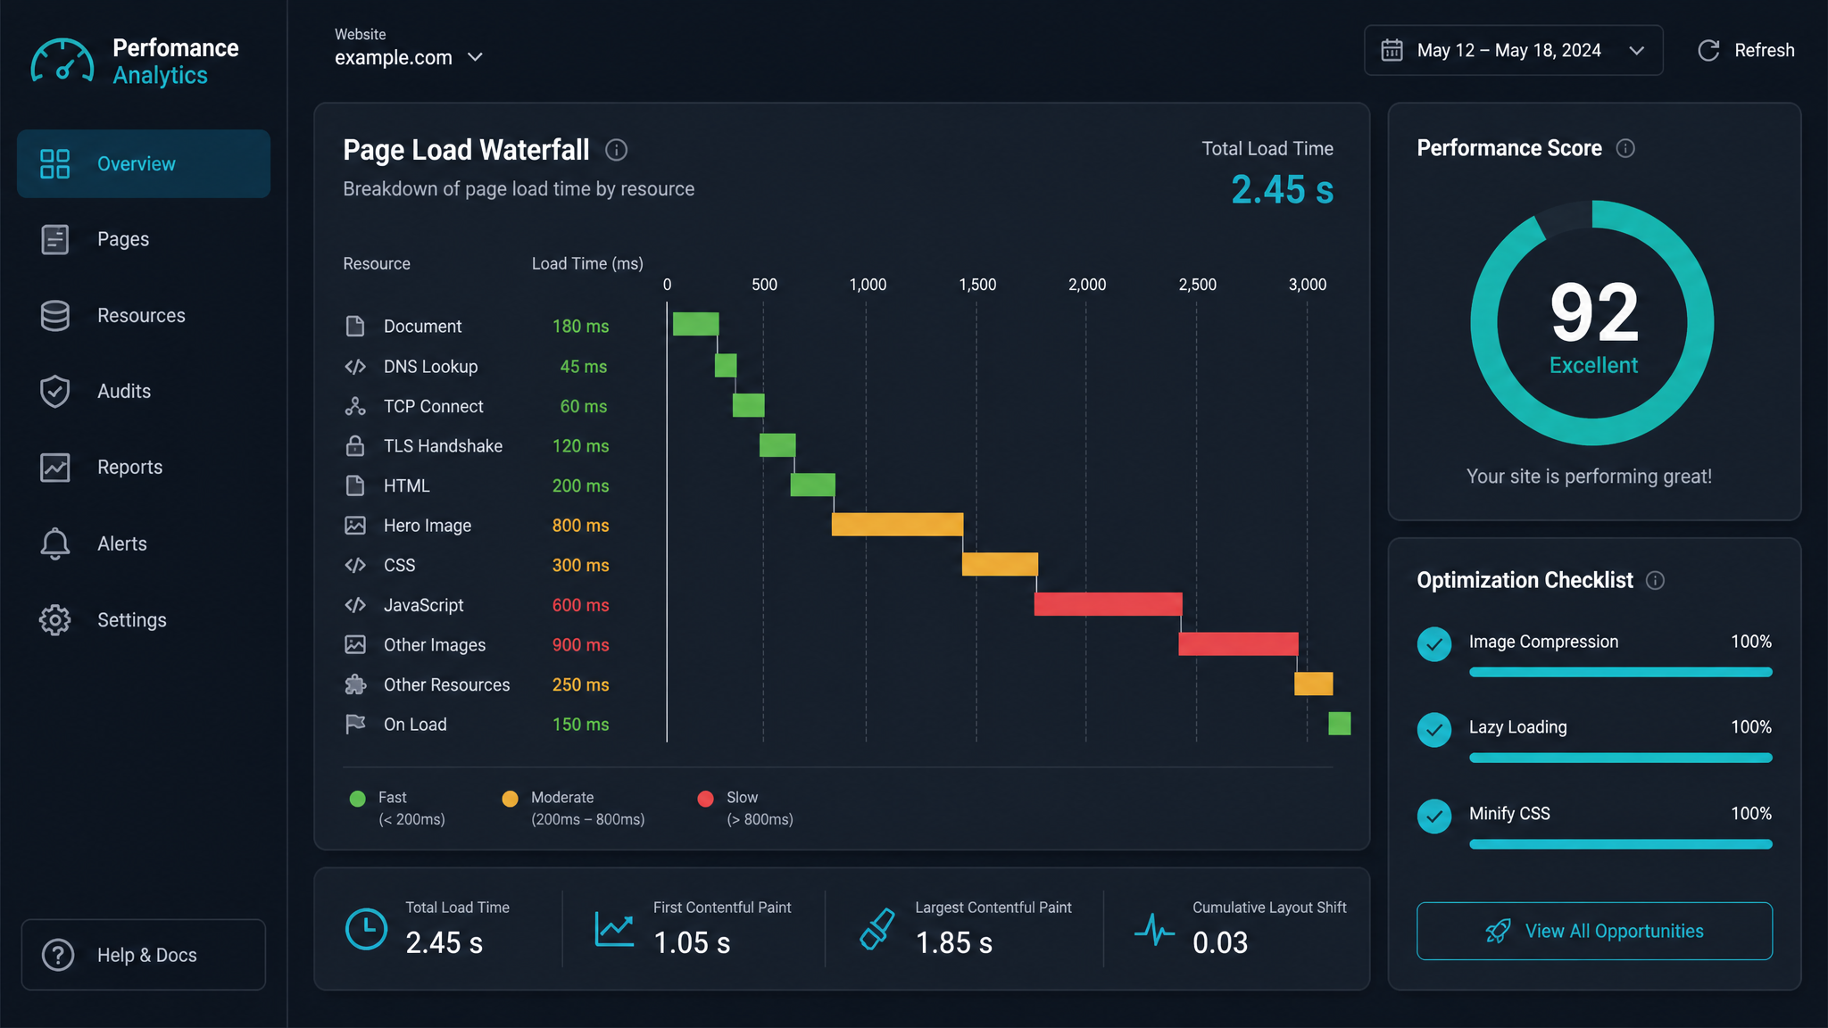Screen dimensions: 1828x1028
Task: Click the Audits shield icon
Action: [54, 391]
